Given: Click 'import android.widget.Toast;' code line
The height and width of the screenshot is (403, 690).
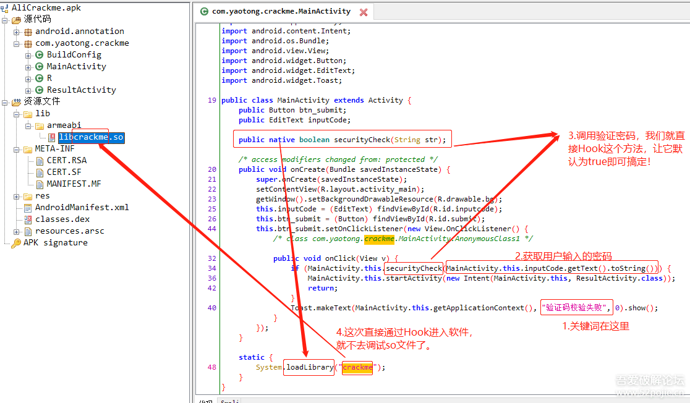Looking at the screenshot, I should point(282,80).
